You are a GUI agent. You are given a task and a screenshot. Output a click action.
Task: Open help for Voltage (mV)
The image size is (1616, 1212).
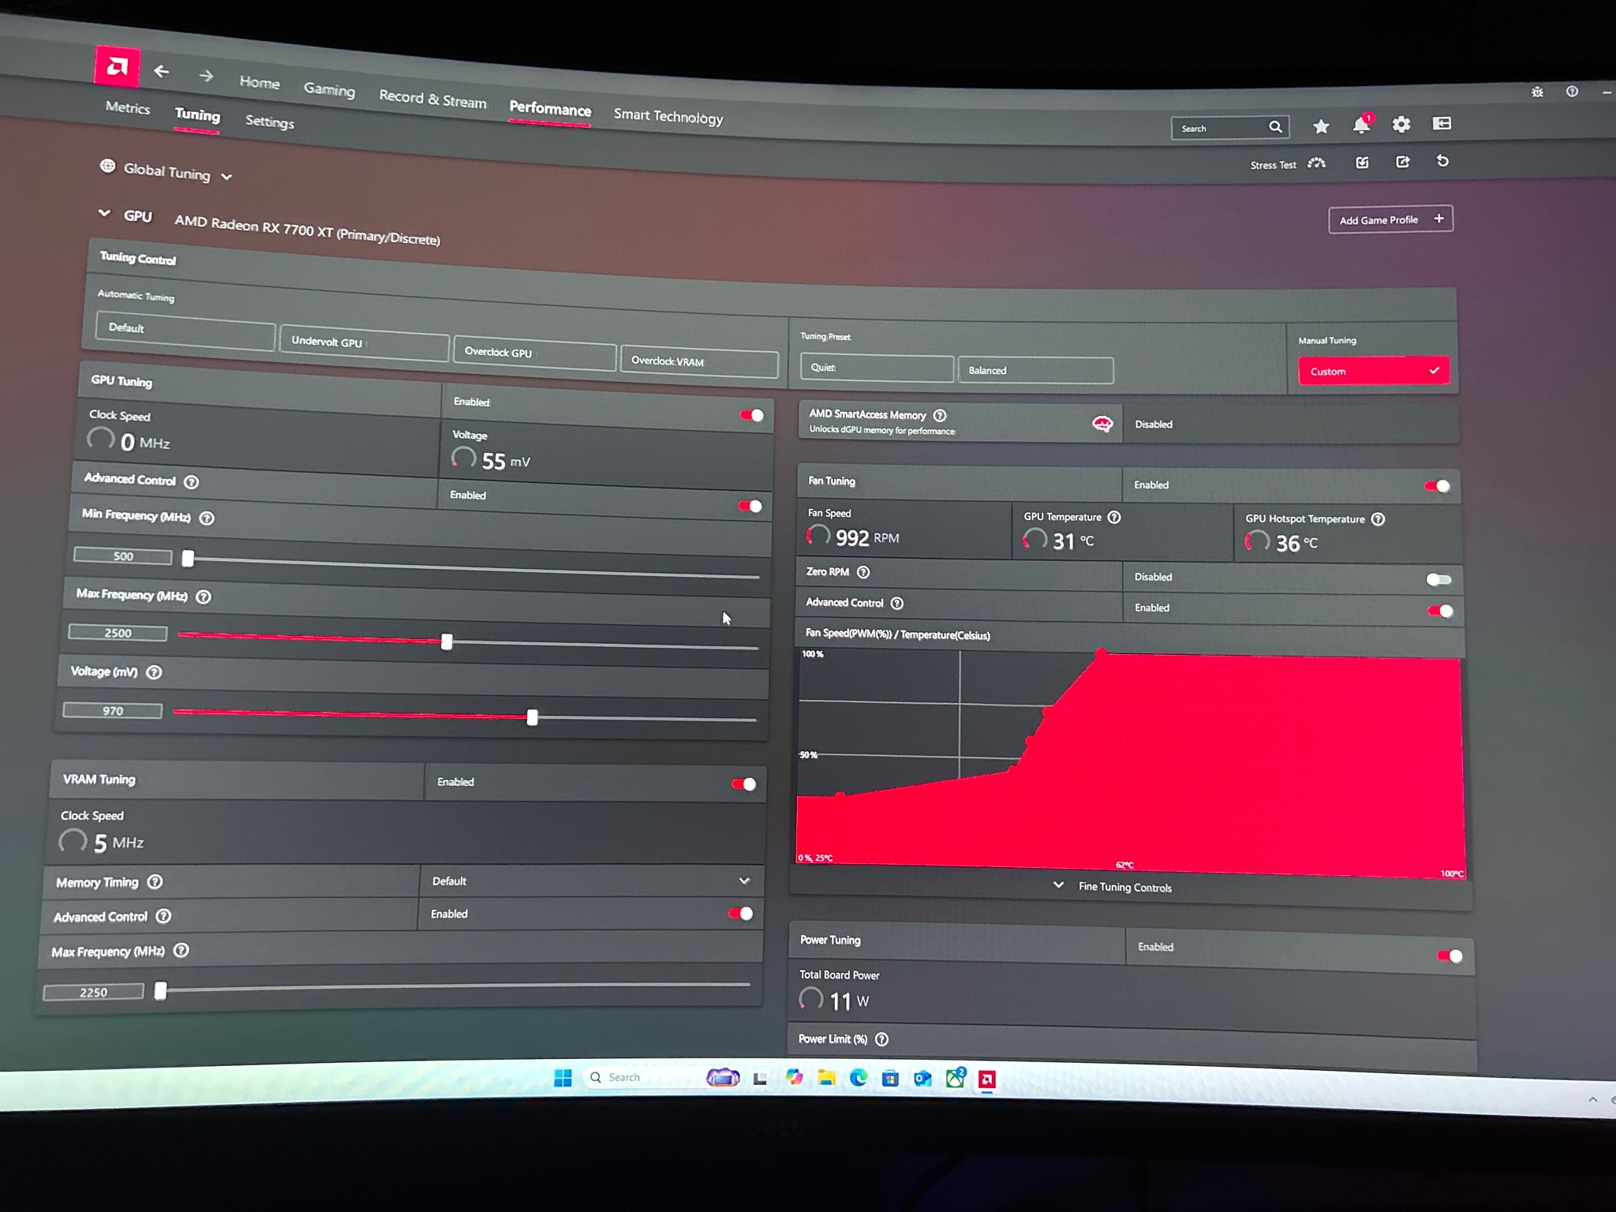(x=155, y=672)
